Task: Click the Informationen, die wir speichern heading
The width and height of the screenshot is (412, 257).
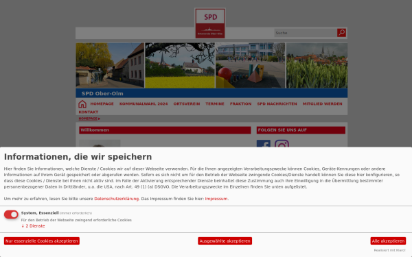Action: click(x=78, y=156)
